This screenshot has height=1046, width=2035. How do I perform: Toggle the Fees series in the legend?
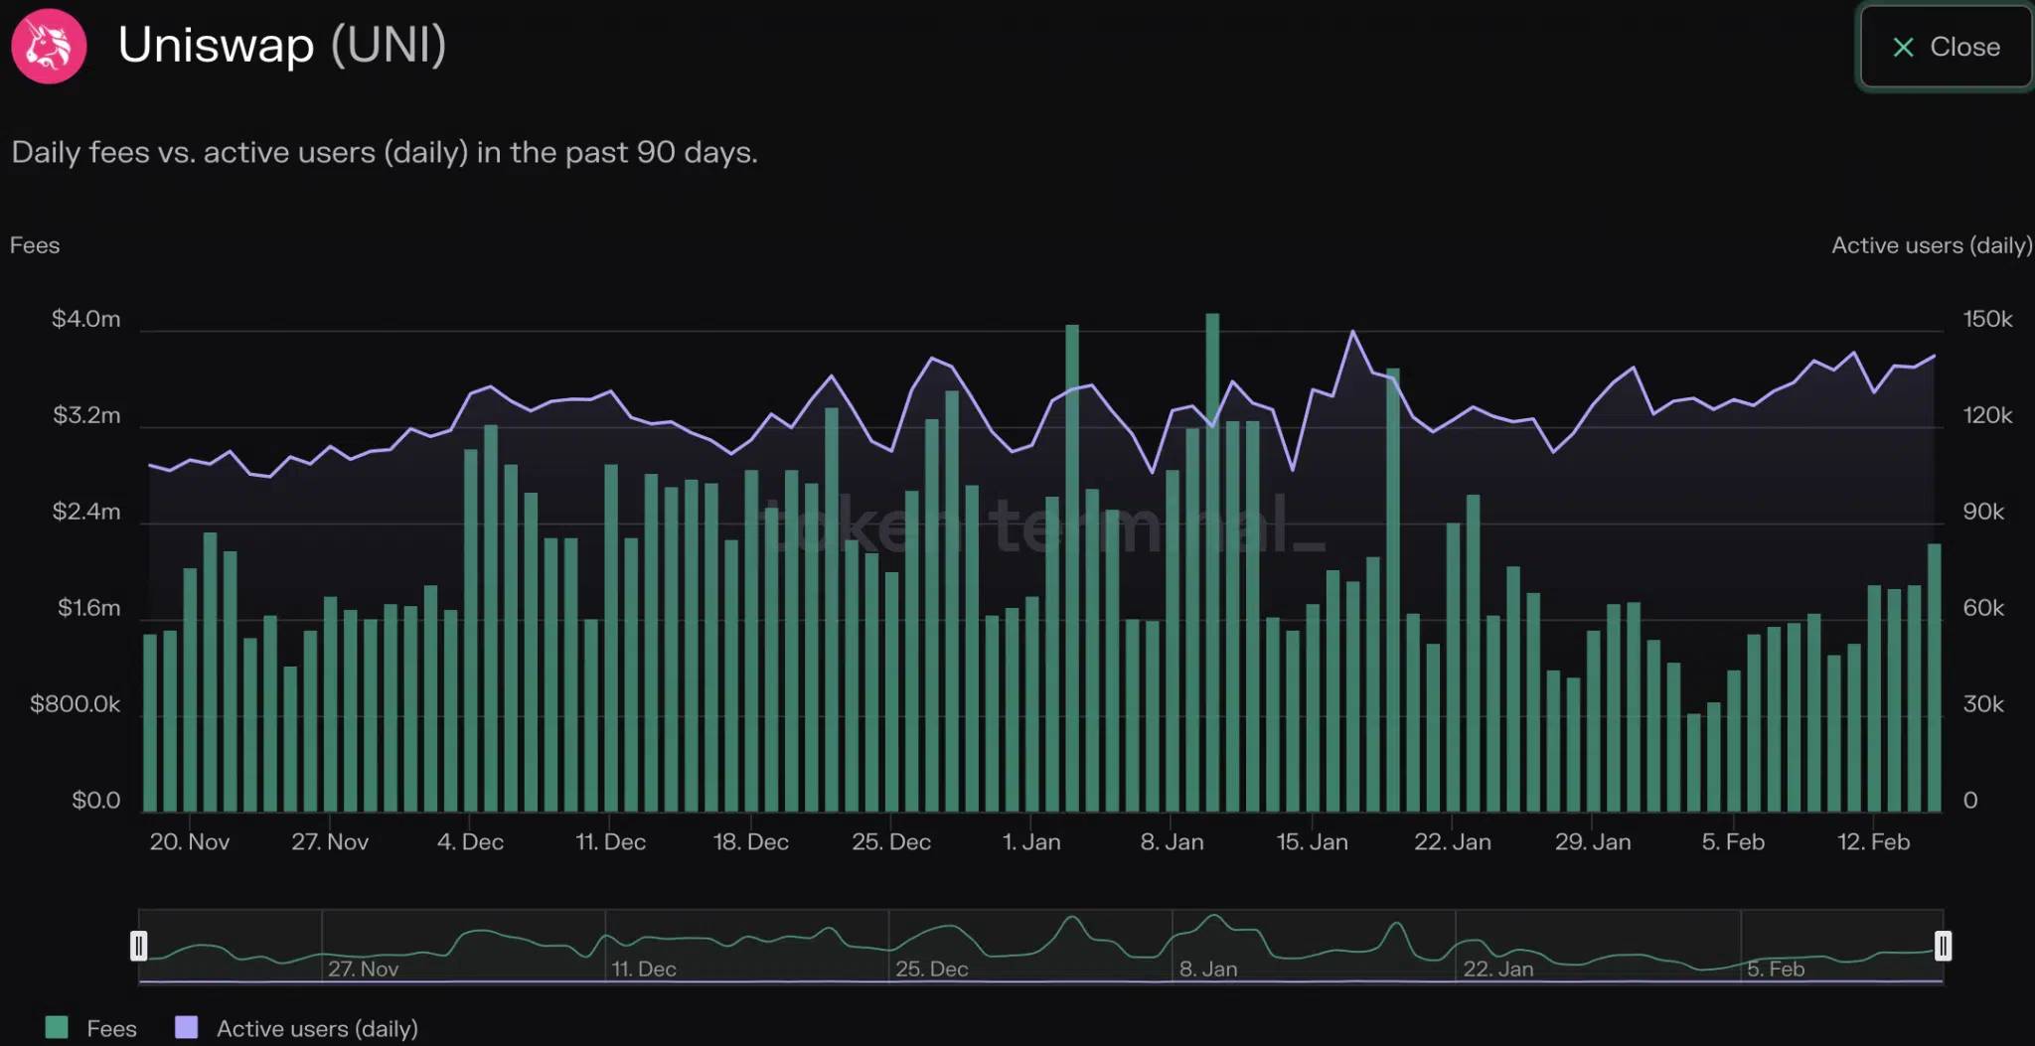91,1028
